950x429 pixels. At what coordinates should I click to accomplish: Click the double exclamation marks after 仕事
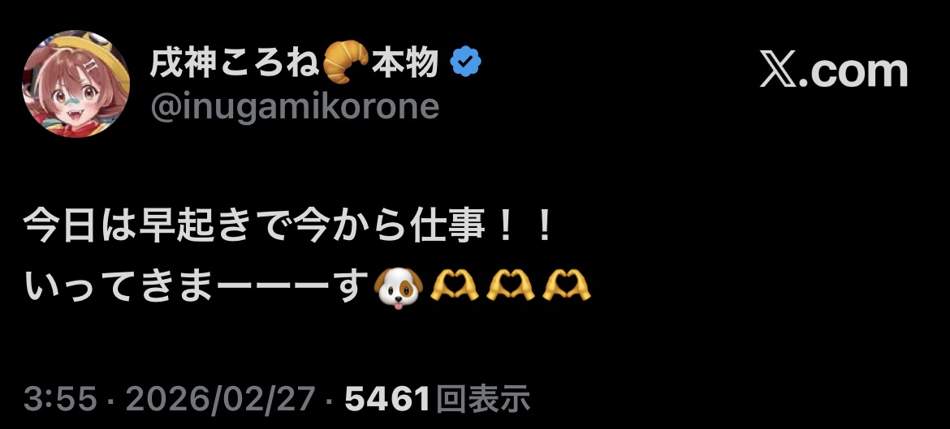[525, 228]
